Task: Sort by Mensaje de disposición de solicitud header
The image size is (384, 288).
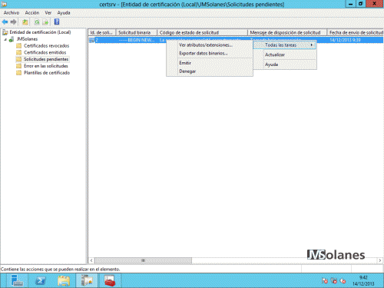Action: pos(287,32)
